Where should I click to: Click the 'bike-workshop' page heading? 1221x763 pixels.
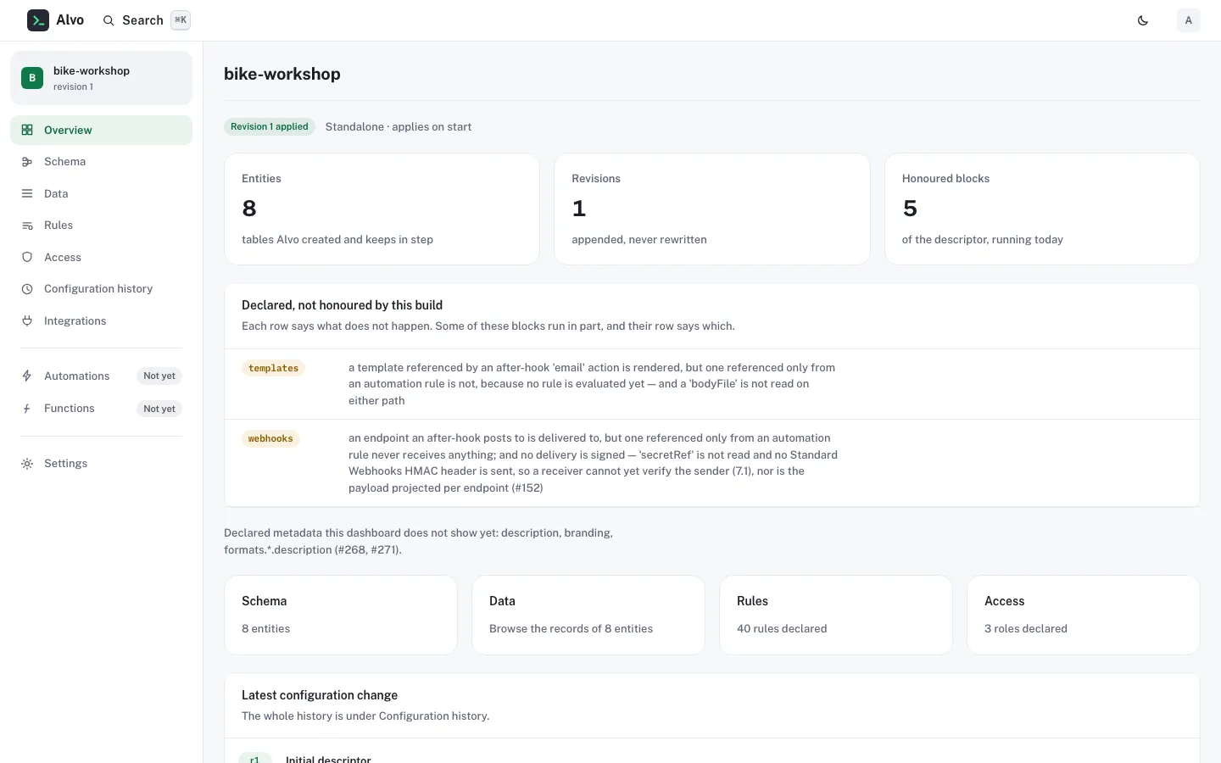point(282,74)
